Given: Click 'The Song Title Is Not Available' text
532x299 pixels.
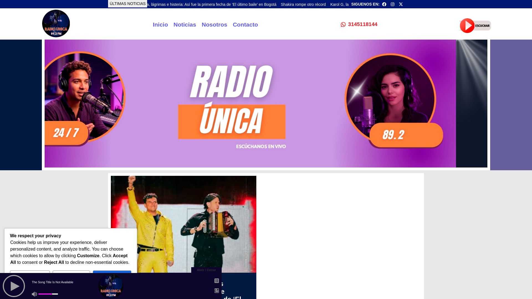Looking at the screenshot, I should pos(53,282).
